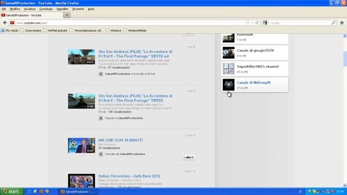Click the user icon beside 'Caricato da Salva00Production'
Viewport: 347px width, 195px height.
(101, 154)
